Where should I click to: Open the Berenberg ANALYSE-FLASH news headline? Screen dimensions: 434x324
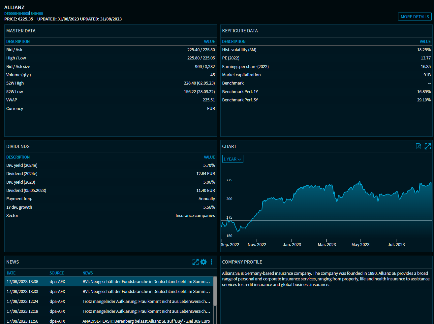tap(146, 321)
